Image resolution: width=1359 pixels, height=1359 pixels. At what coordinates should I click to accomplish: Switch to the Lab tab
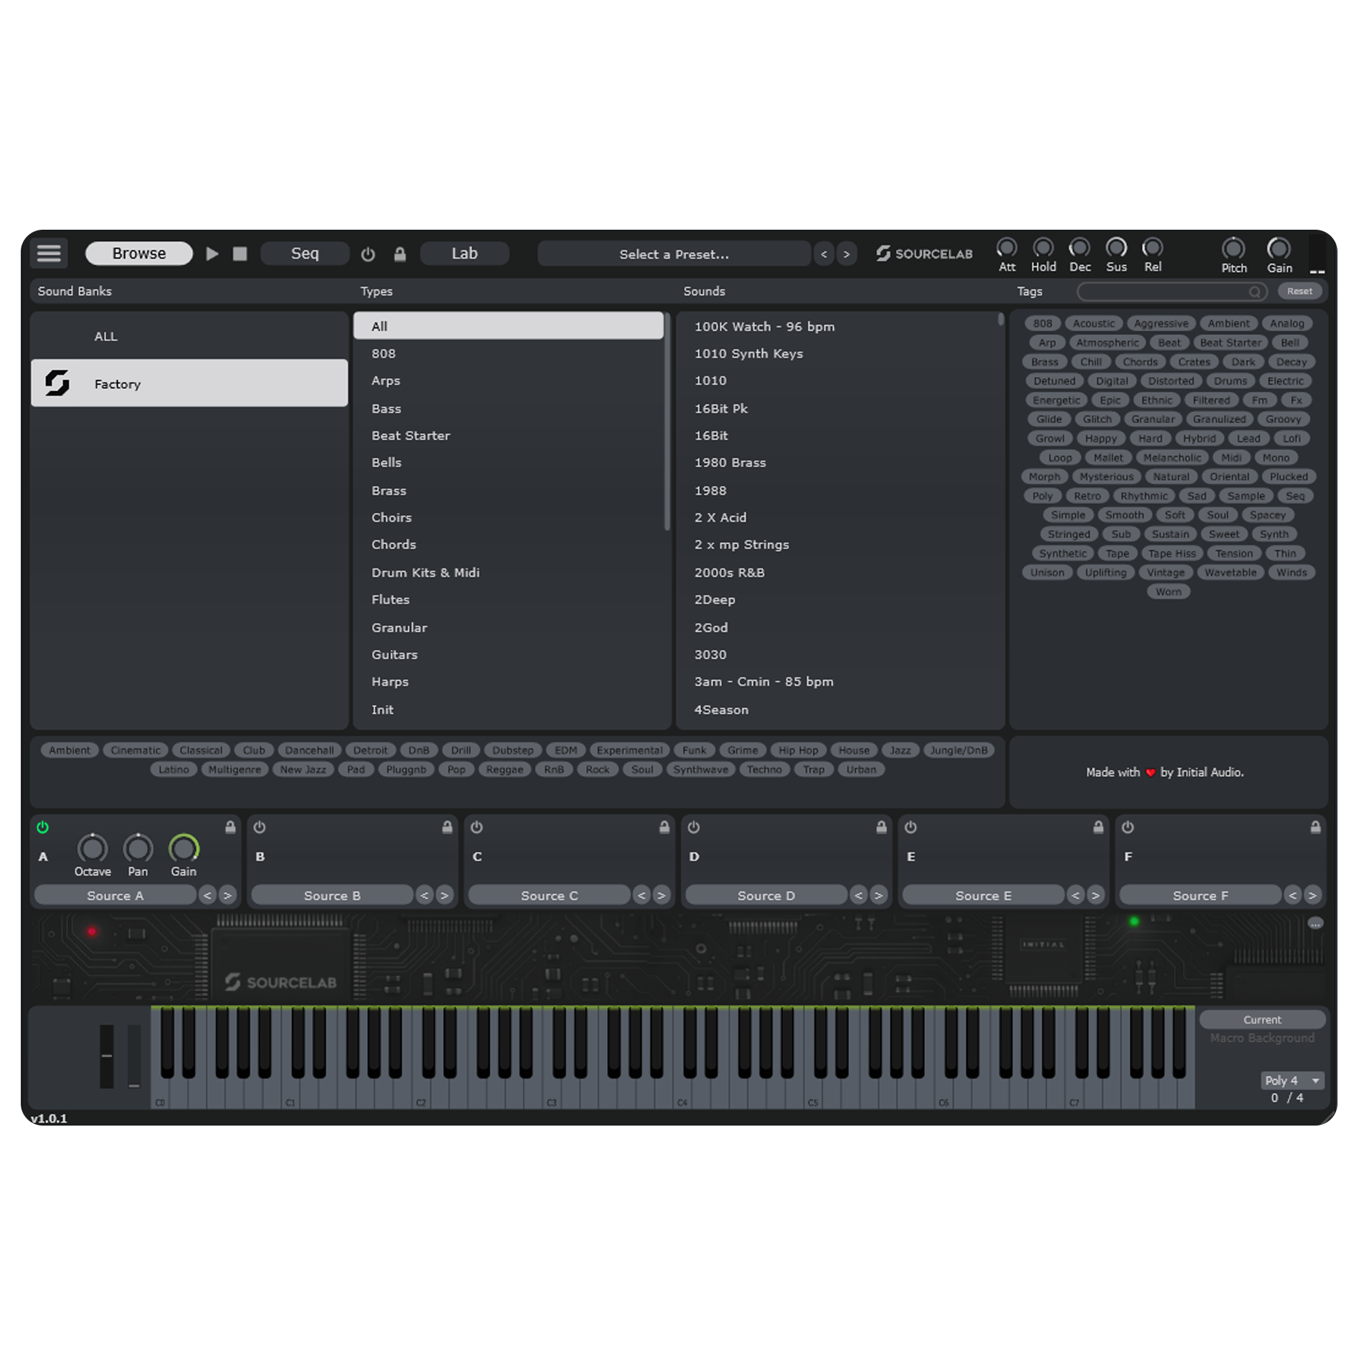point(465,253)
